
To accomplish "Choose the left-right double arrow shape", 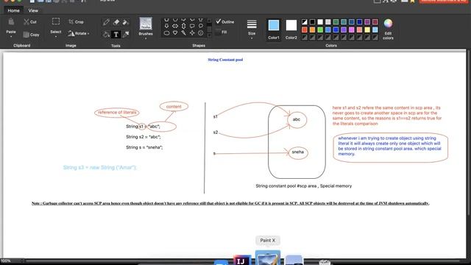I will (175, 26).
